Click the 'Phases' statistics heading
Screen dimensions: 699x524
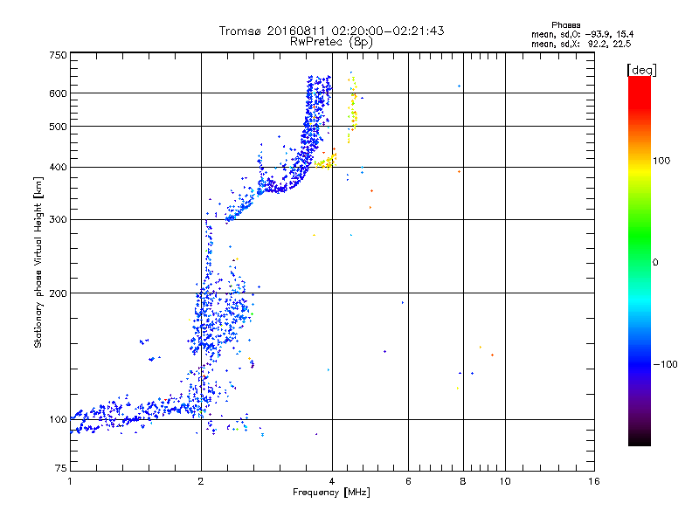tap(565, 25)
